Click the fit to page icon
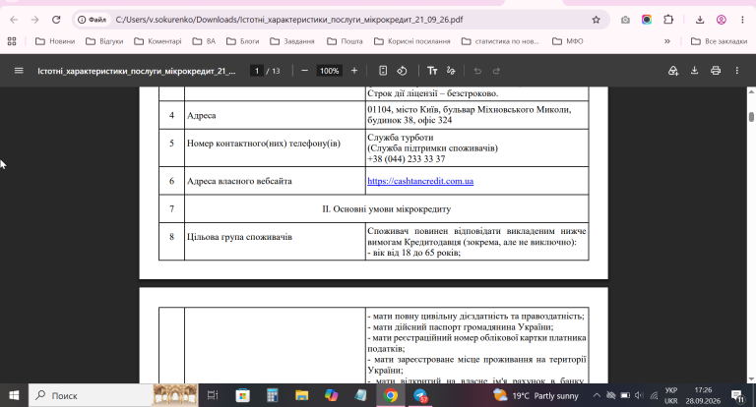 (383, 71)
